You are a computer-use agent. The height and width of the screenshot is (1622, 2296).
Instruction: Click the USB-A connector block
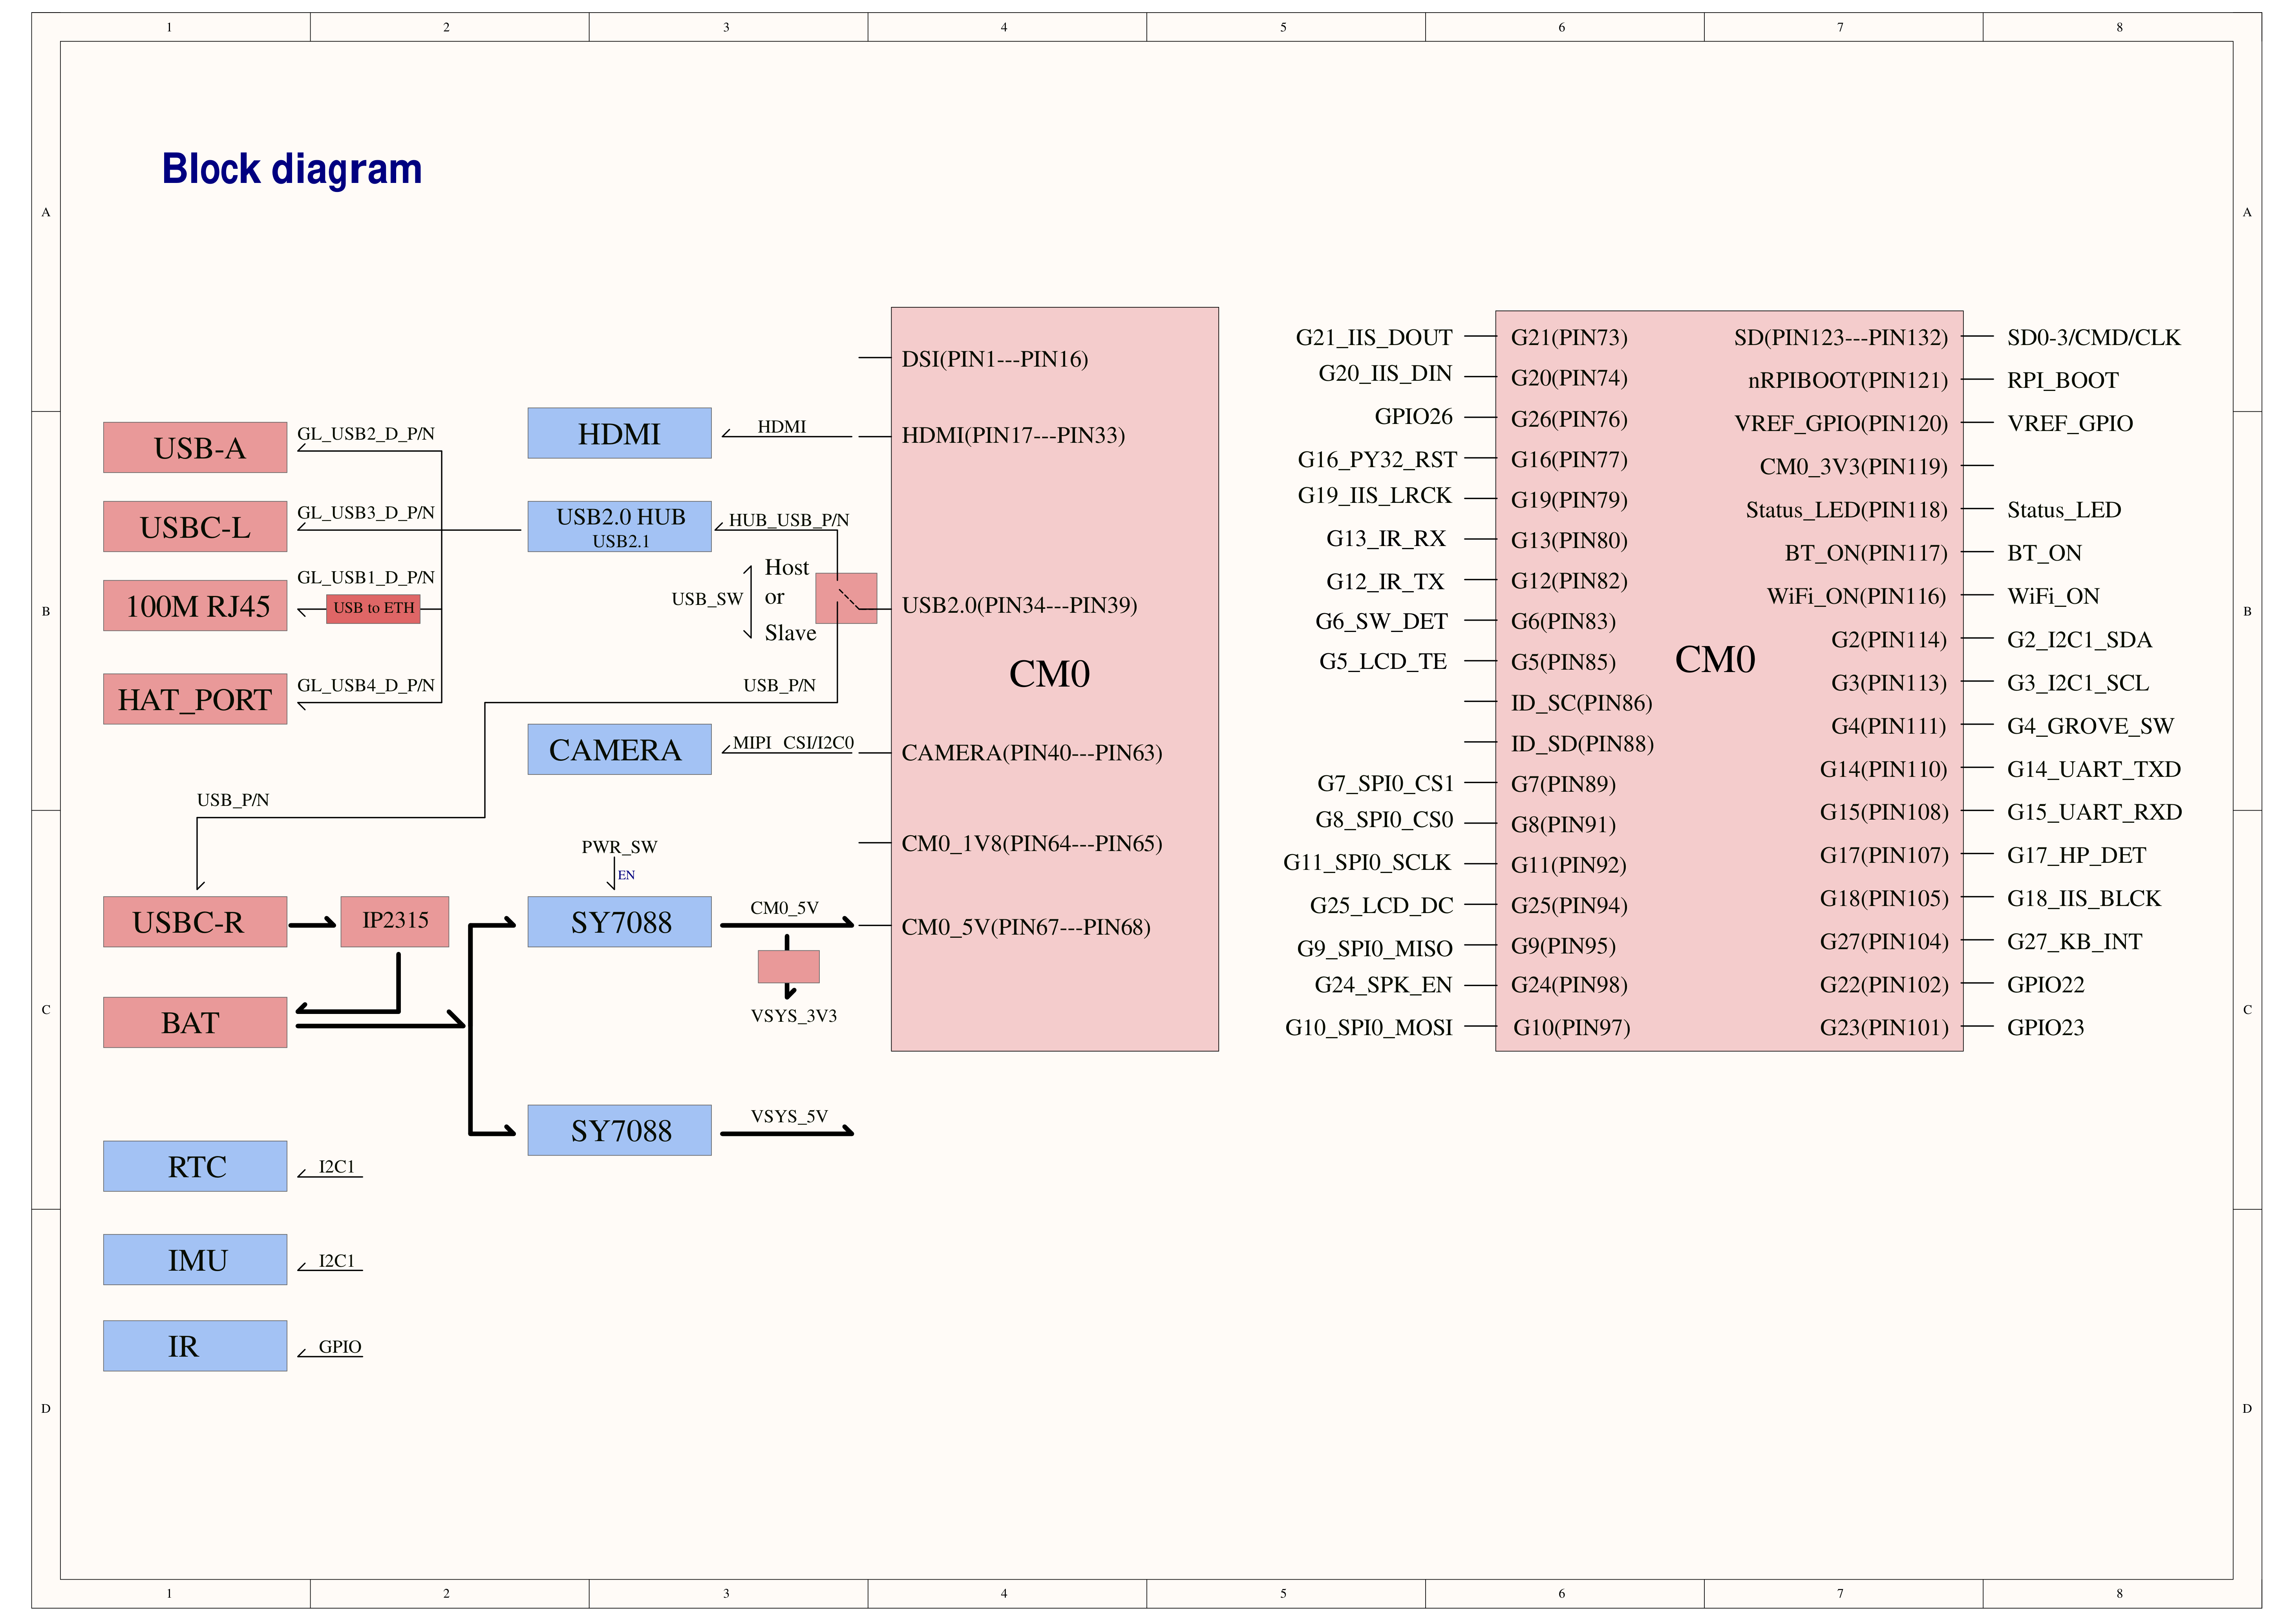[x=195, y=447]
